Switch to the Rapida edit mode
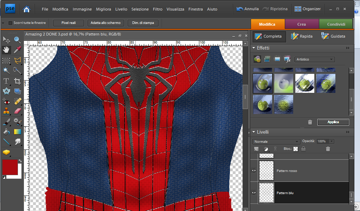The height and width of the screenshot is (211, 360). pyautogui.click(x=302, y=36)
